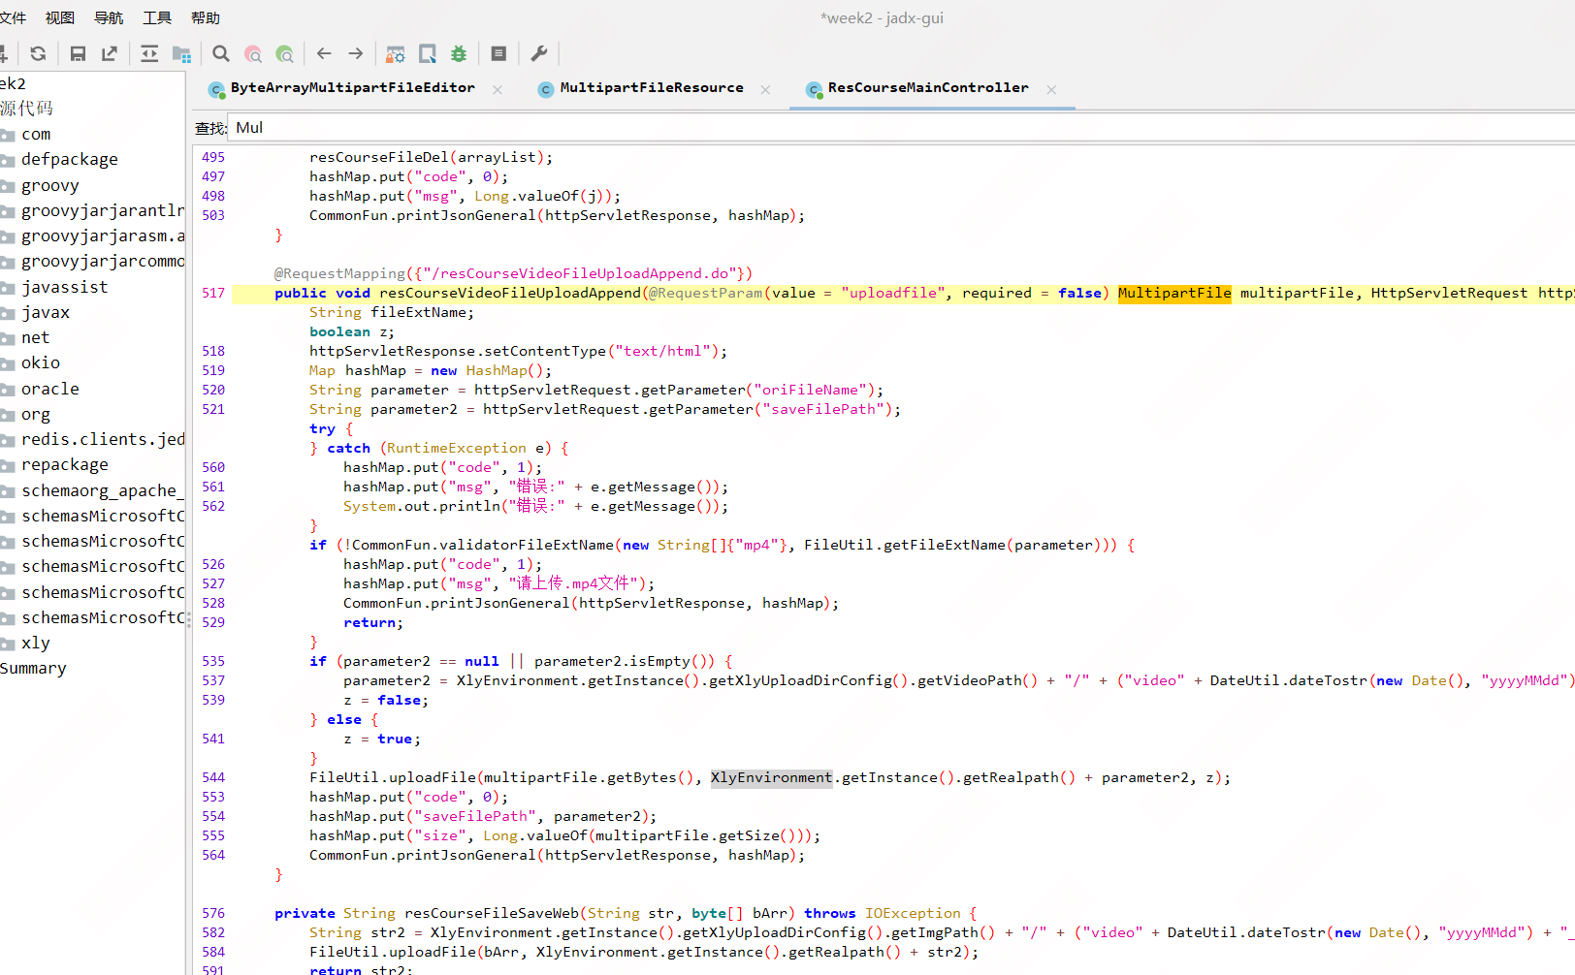Expand the javassist package
Viewport: 1575px width, 975px height.
[x=64, y=287]
